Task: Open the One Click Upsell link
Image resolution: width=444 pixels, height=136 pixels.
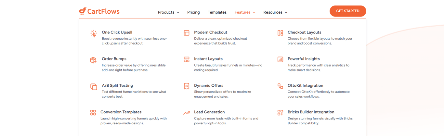Action: coord(117,32)
